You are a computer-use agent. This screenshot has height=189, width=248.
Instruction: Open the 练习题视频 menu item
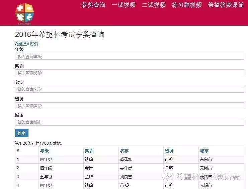(187, 5)
